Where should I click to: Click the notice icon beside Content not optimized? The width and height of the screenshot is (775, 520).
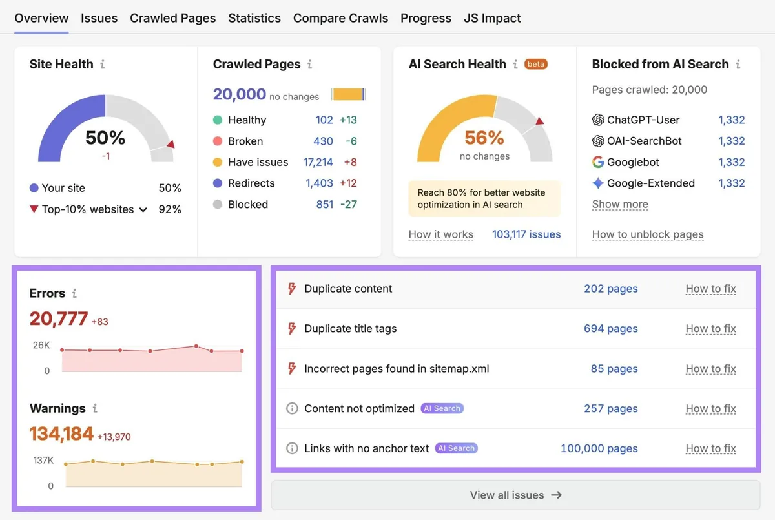tap(292, 409)
